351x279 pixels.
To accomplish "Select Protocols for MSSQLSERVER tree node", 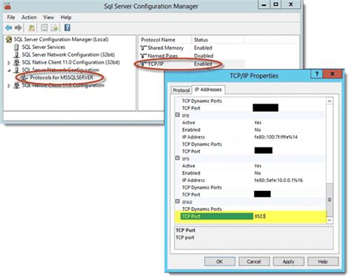I will (61, 78).
